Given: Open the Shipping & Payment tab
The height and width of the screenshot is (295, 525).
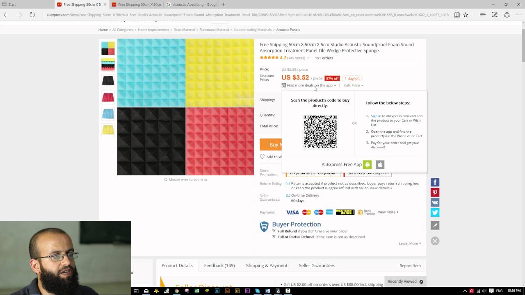Looking at the screenshot, I should tap(267, 265).
